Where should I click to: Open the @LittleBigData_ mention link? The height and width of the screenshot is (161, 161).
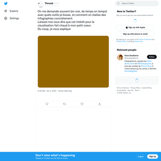131,71
